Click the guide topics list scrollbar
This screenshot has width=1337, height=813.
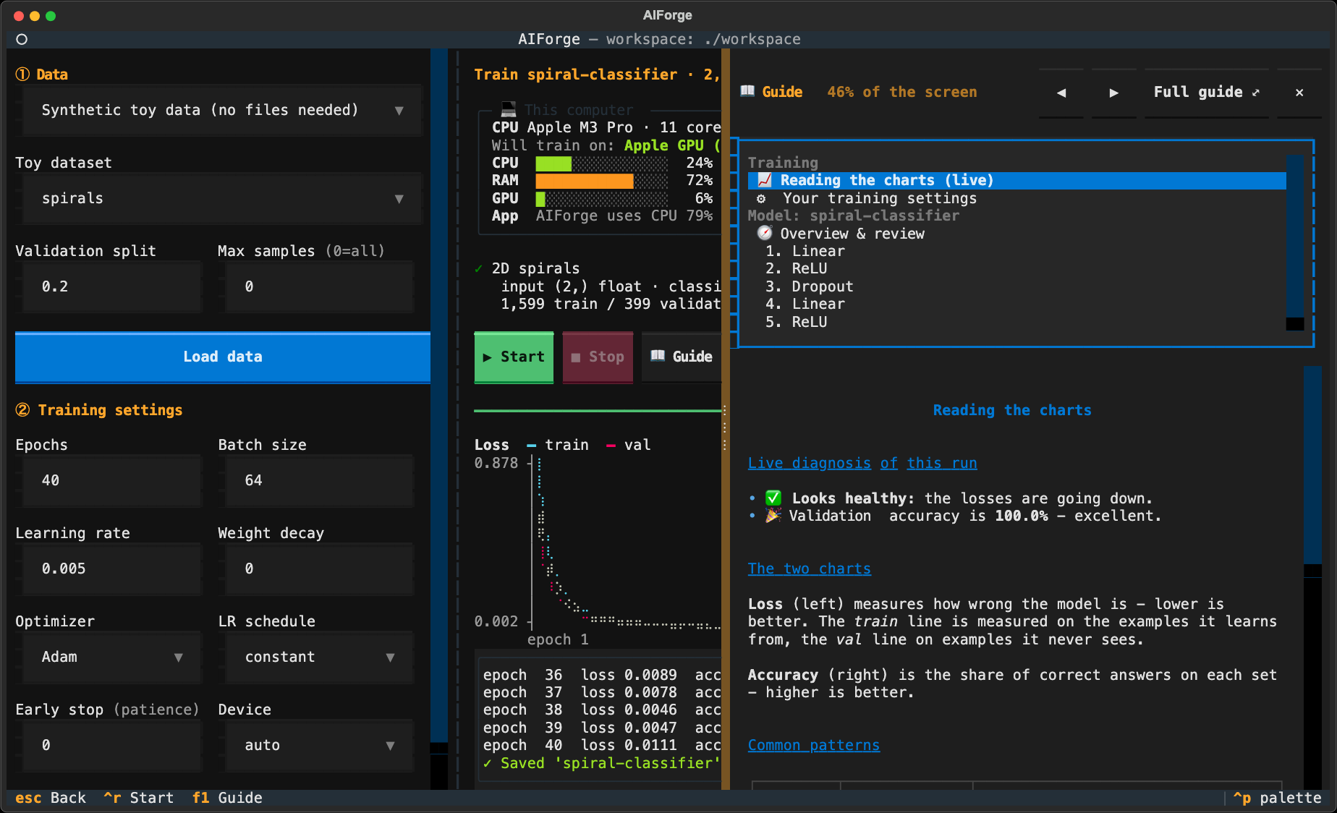[x=1295, y=242]
